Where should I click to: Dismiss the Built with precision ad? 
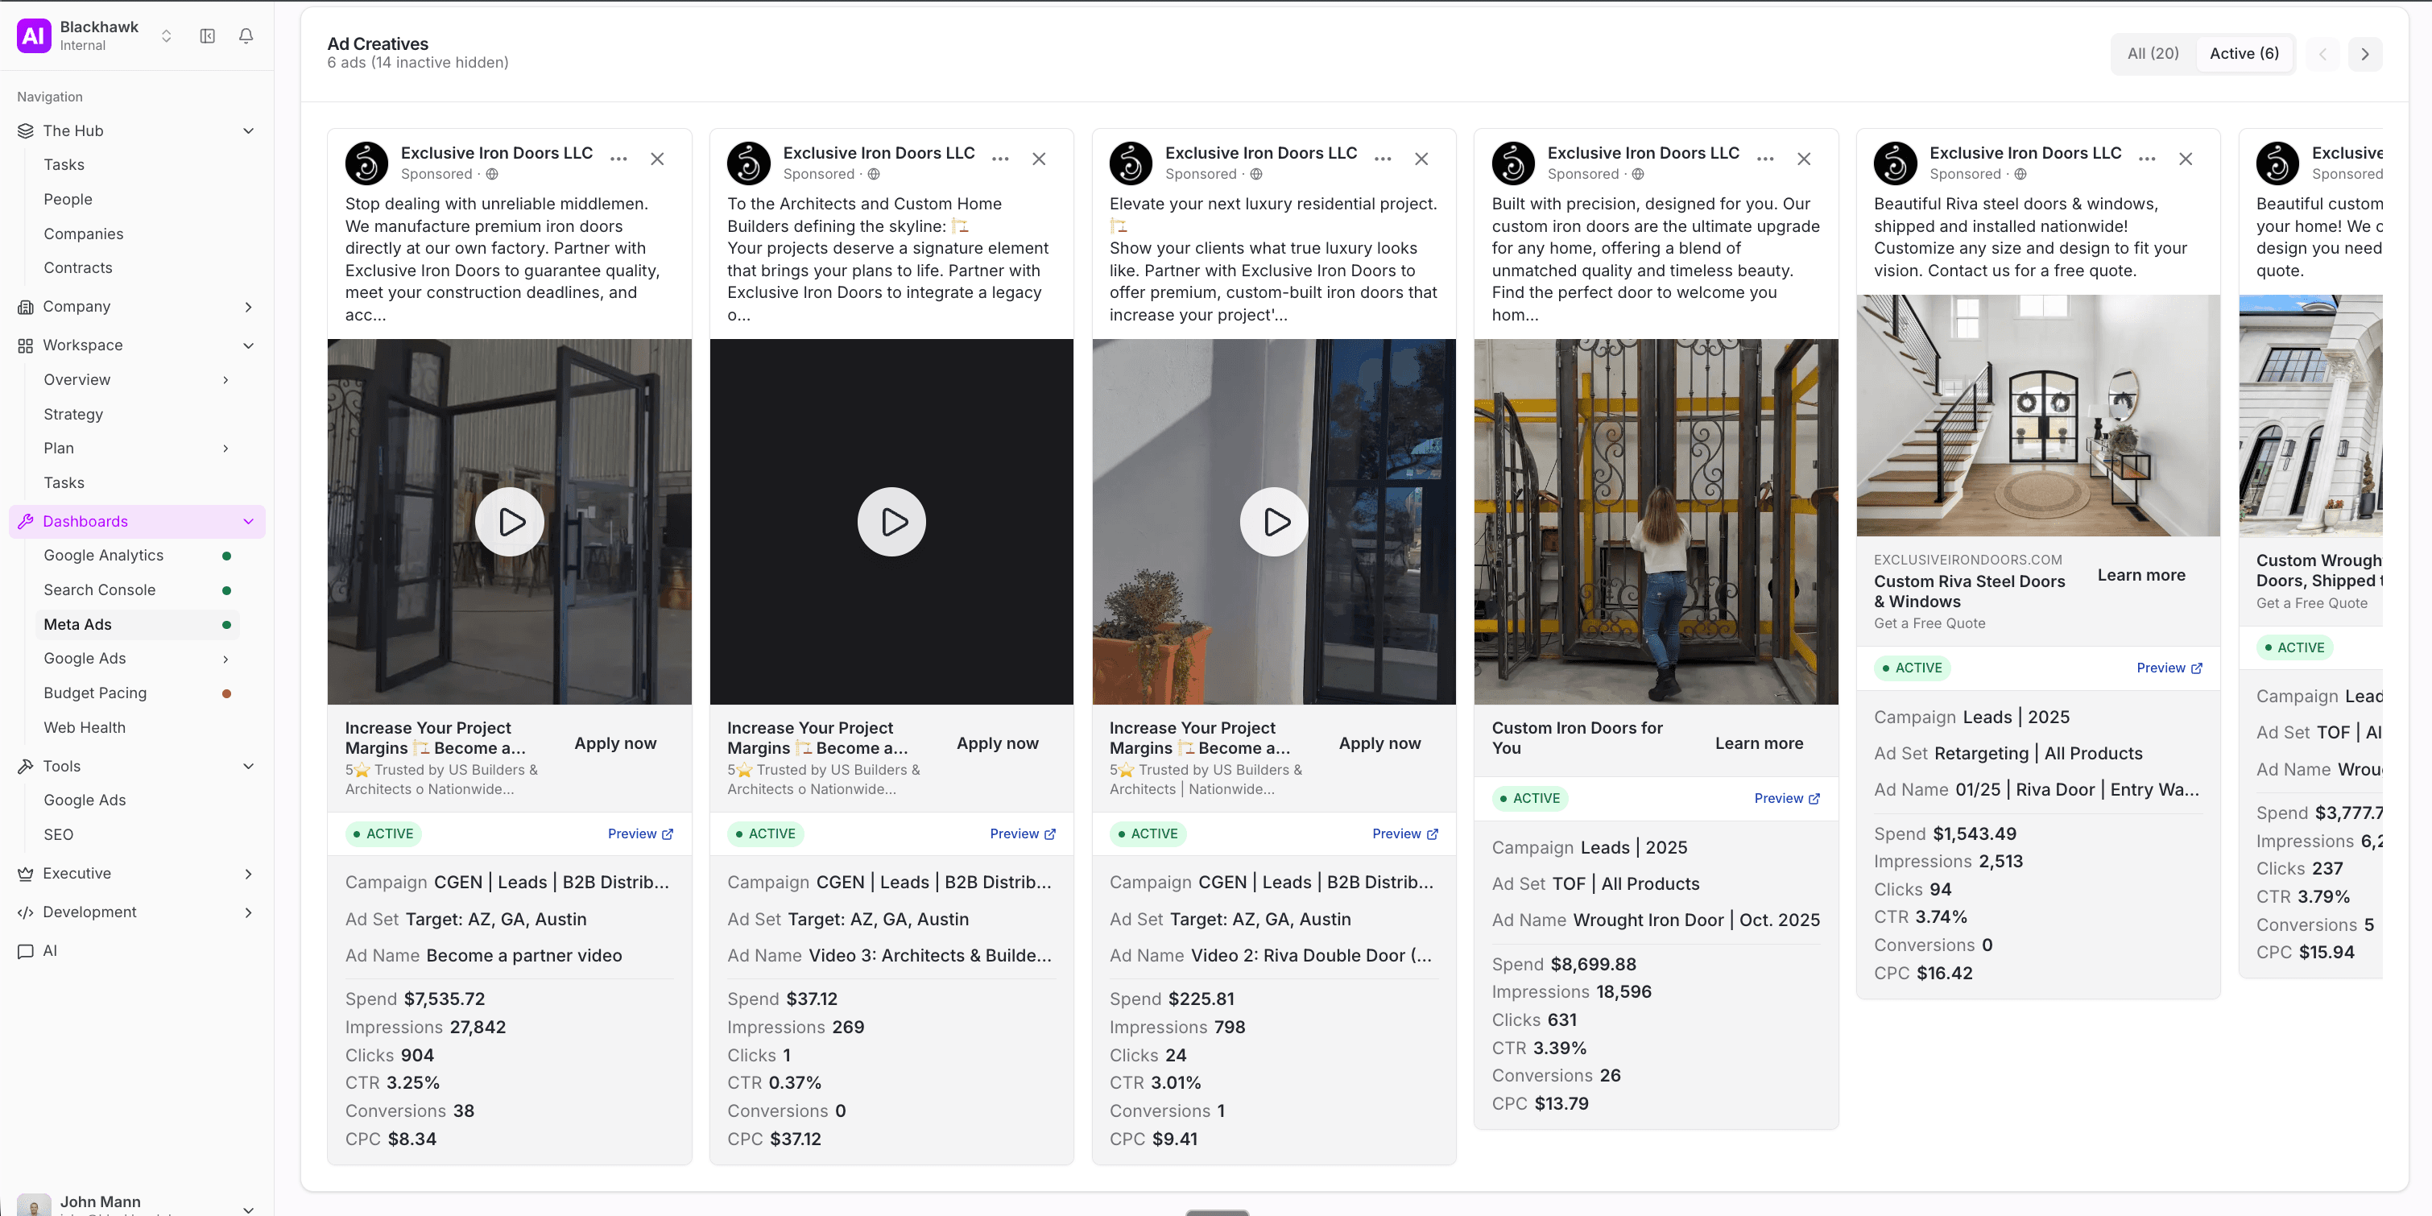point(1803,159)
